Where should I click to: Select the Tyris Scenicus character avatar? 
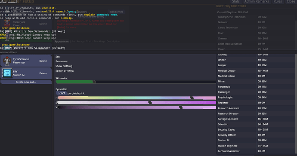point(7,61)
